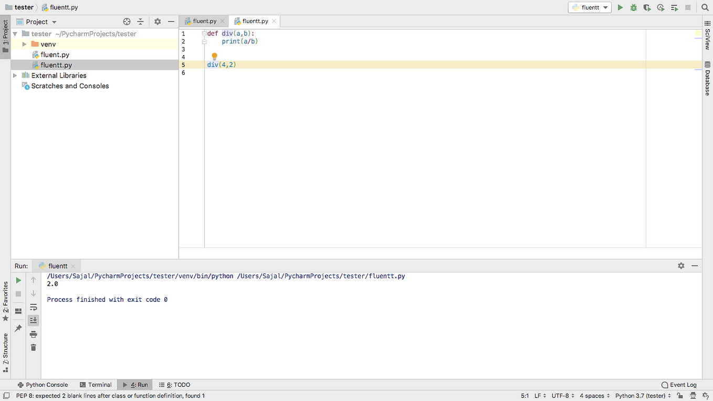Expand the venv folder in Project tree

24,44
